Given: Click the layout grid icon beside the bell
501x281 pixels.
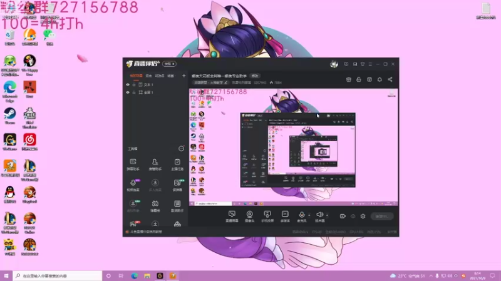Looking at the screenshot, I should pos(369,79).
